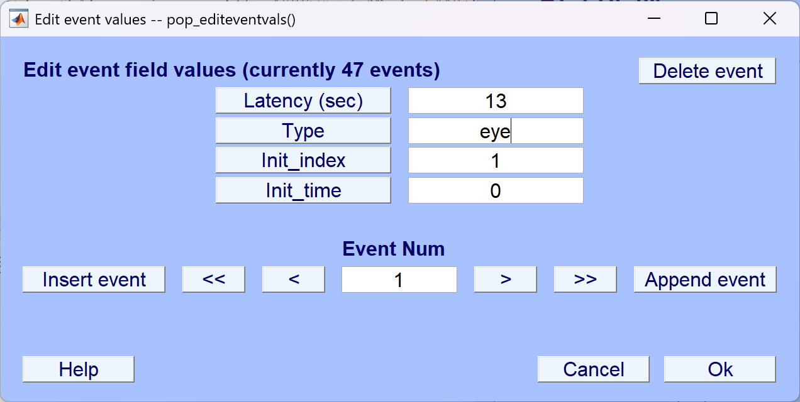Click the Type field label button
This screenshot has width=800, height=402.
click(303, 131)
